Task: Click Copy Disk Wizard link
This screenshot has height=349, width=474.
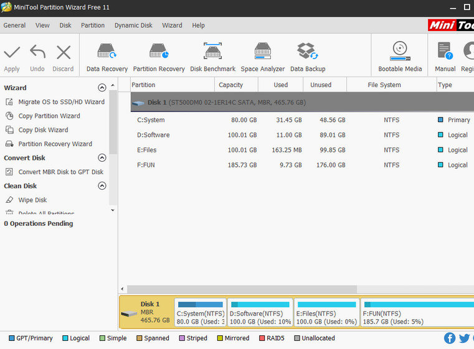Action: coord(43,130)
